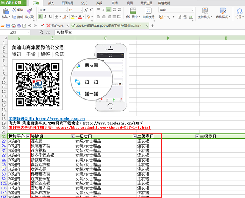The height and width of the screenshot is (198, 245).
Task: Open the Name Box dropdown arrow
Action: [29, 32]
